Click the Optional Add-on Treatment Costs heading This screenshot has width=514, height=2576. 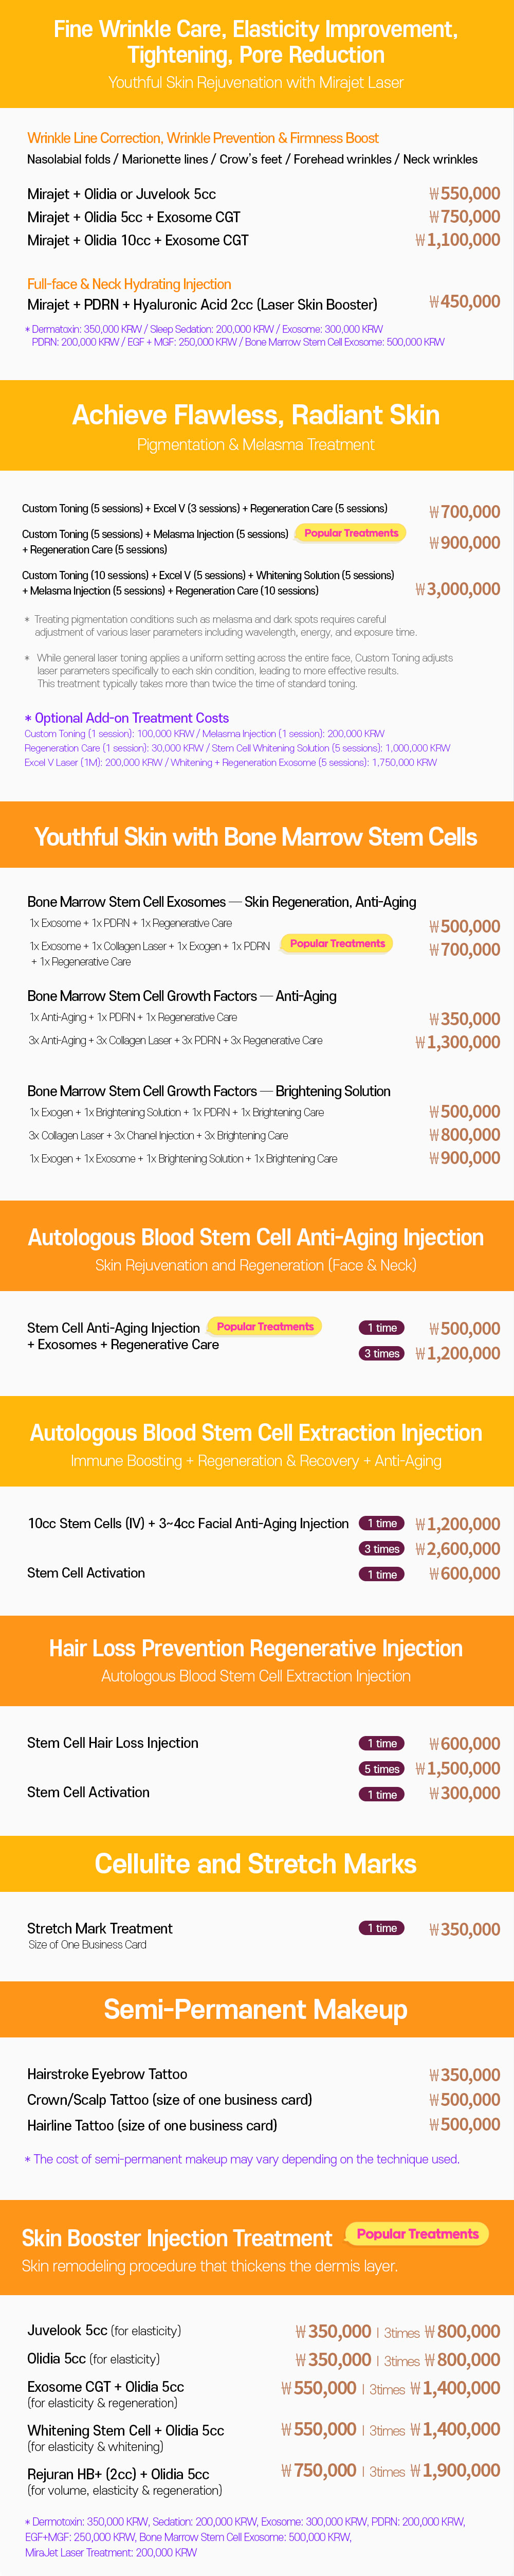click(127, 718)
